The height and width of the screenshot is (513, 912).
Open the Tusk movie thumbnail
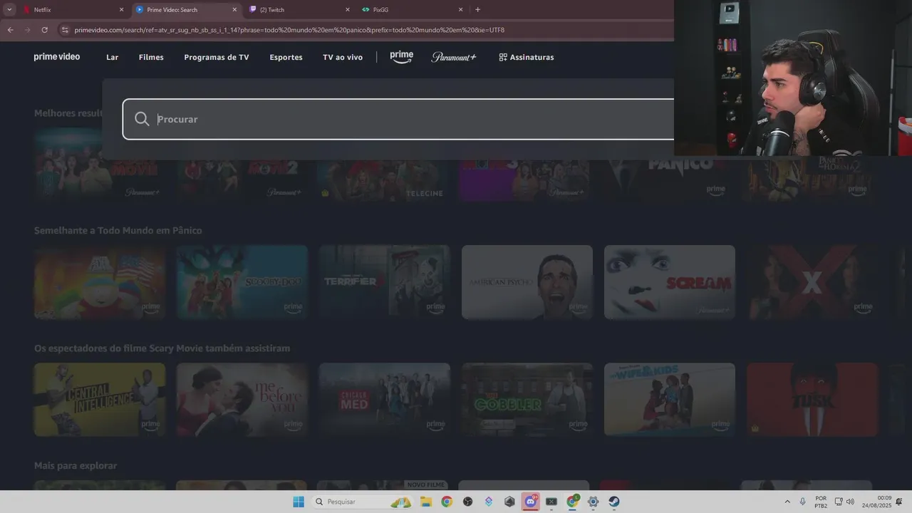(x=812, y=400)
